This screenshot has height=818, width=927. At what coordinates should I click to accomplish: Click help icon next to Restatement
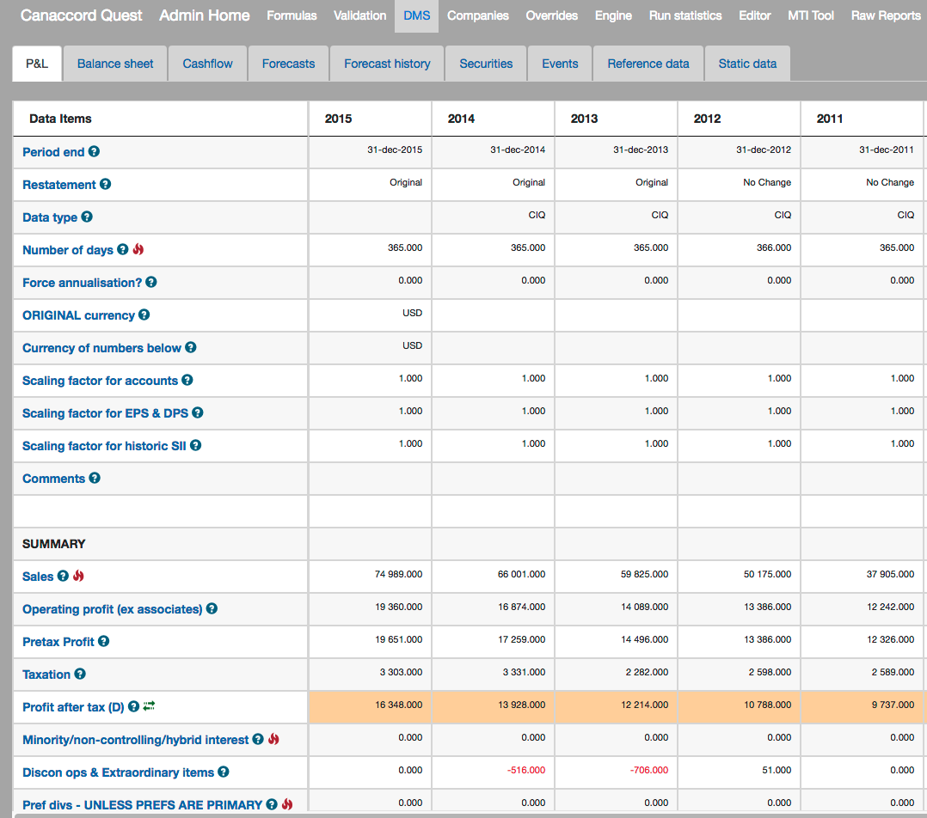tap(105, 184)
